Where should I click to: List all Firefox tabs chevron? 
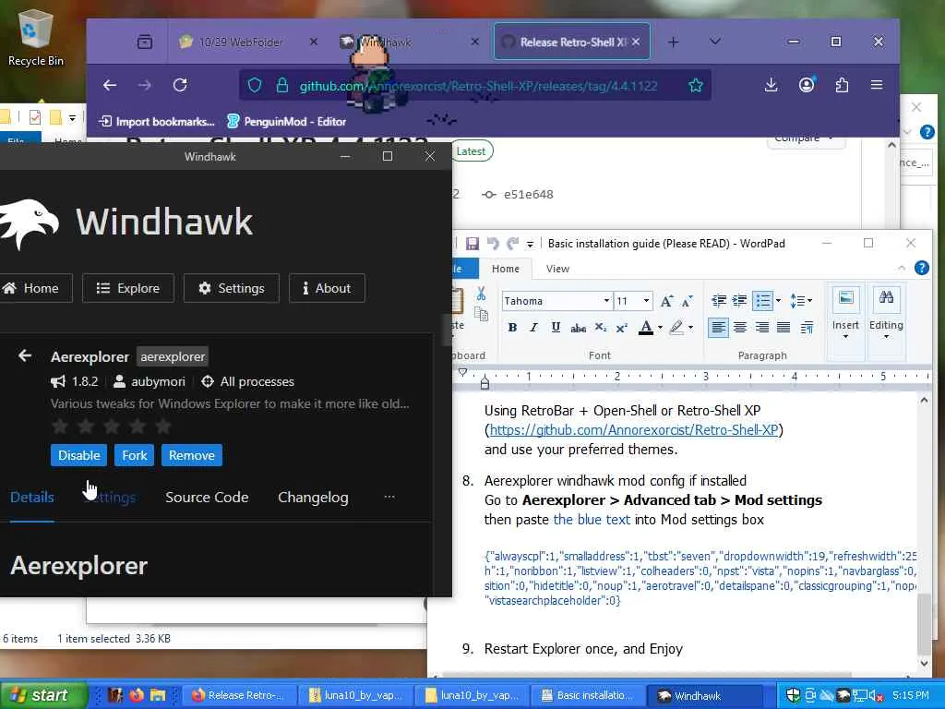coord(715,42)
